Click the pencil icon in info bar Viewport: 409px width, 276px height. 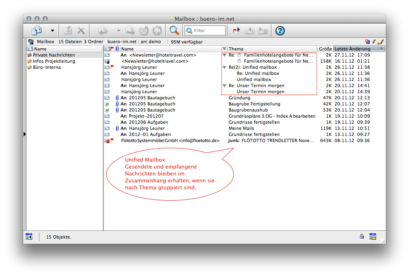tap(374, 42)
